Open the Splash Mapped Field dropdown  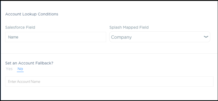(x=160, y=37)
